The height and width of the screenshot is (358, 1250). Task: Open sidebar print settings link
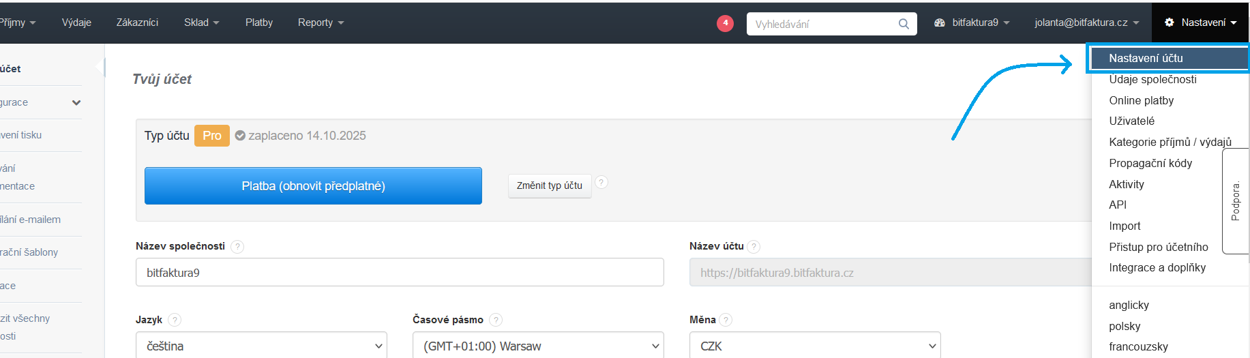point(21,135)
